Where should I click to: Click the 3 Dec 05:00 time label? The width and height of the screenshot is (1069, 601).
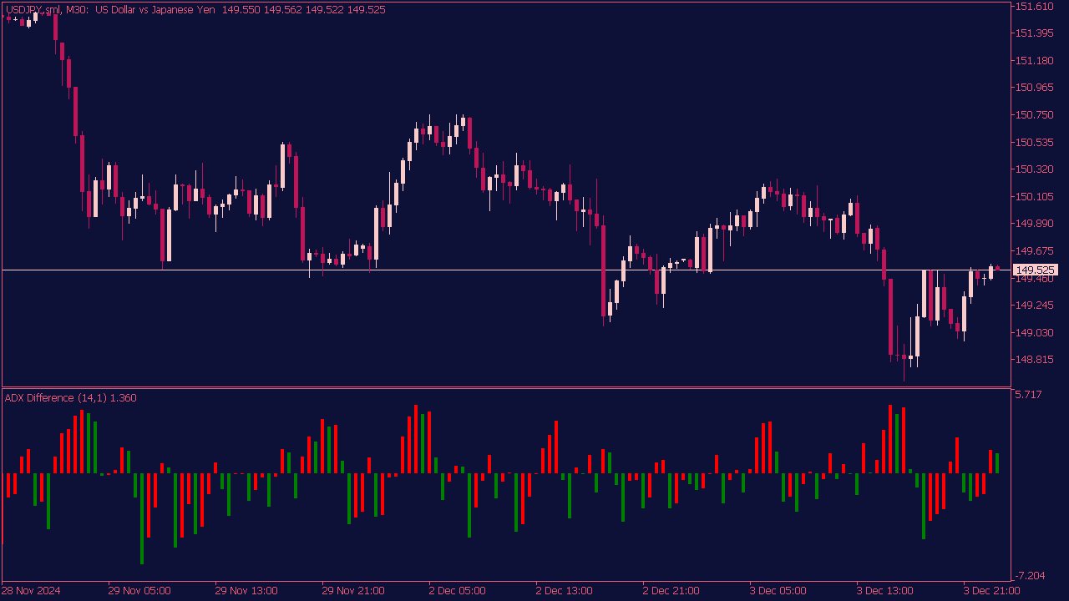pos(780,591)
